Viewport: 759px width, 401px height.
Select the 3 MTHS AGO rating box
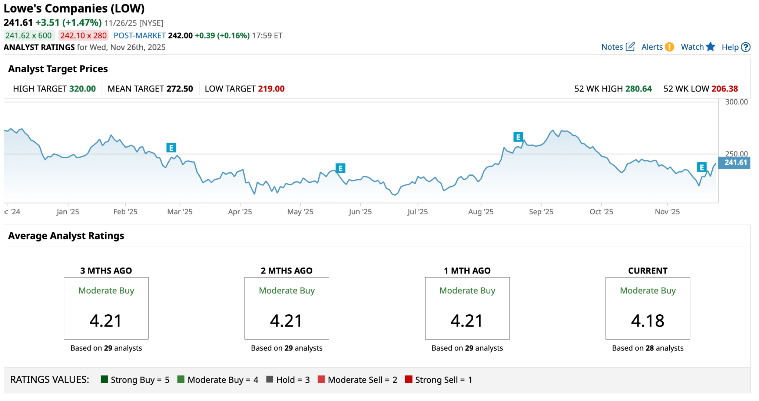click(106, 308)
